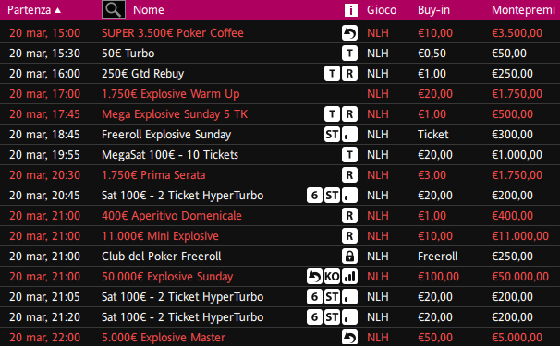Click the 20 mar, 19:55 start time
The height and width of the screenshot is (346, 560).
click(44, 155)
